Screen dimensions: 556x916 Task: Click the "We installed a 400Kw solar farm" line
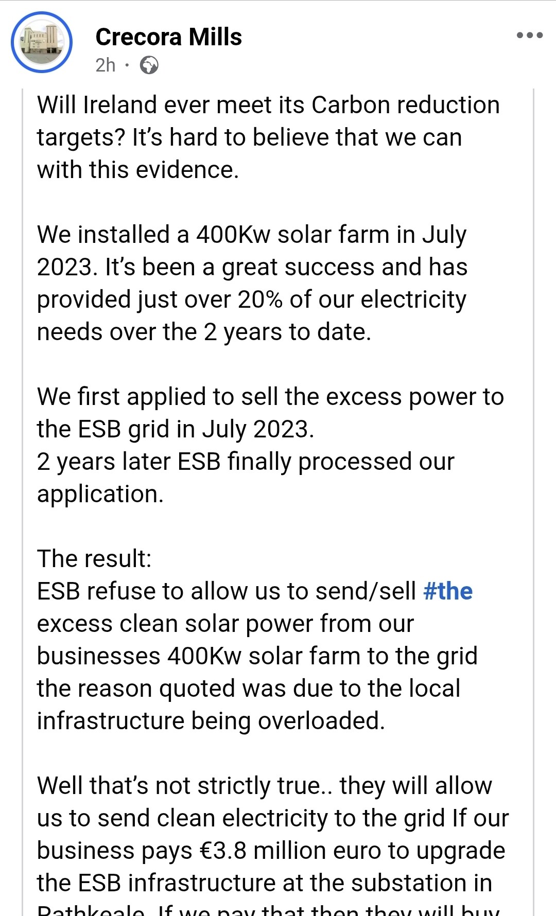point(252,235)
